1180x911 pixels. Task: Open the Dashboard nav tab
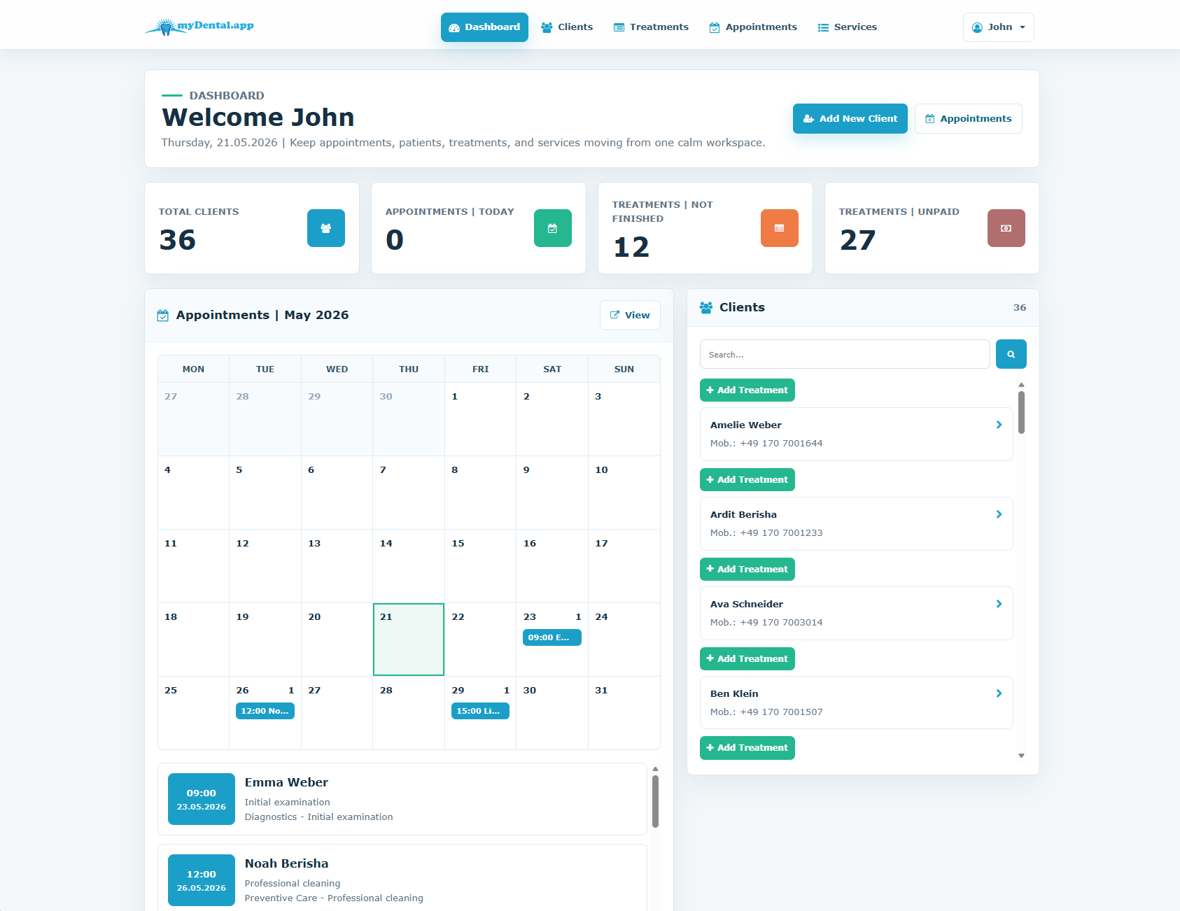[x=484, y=27]
